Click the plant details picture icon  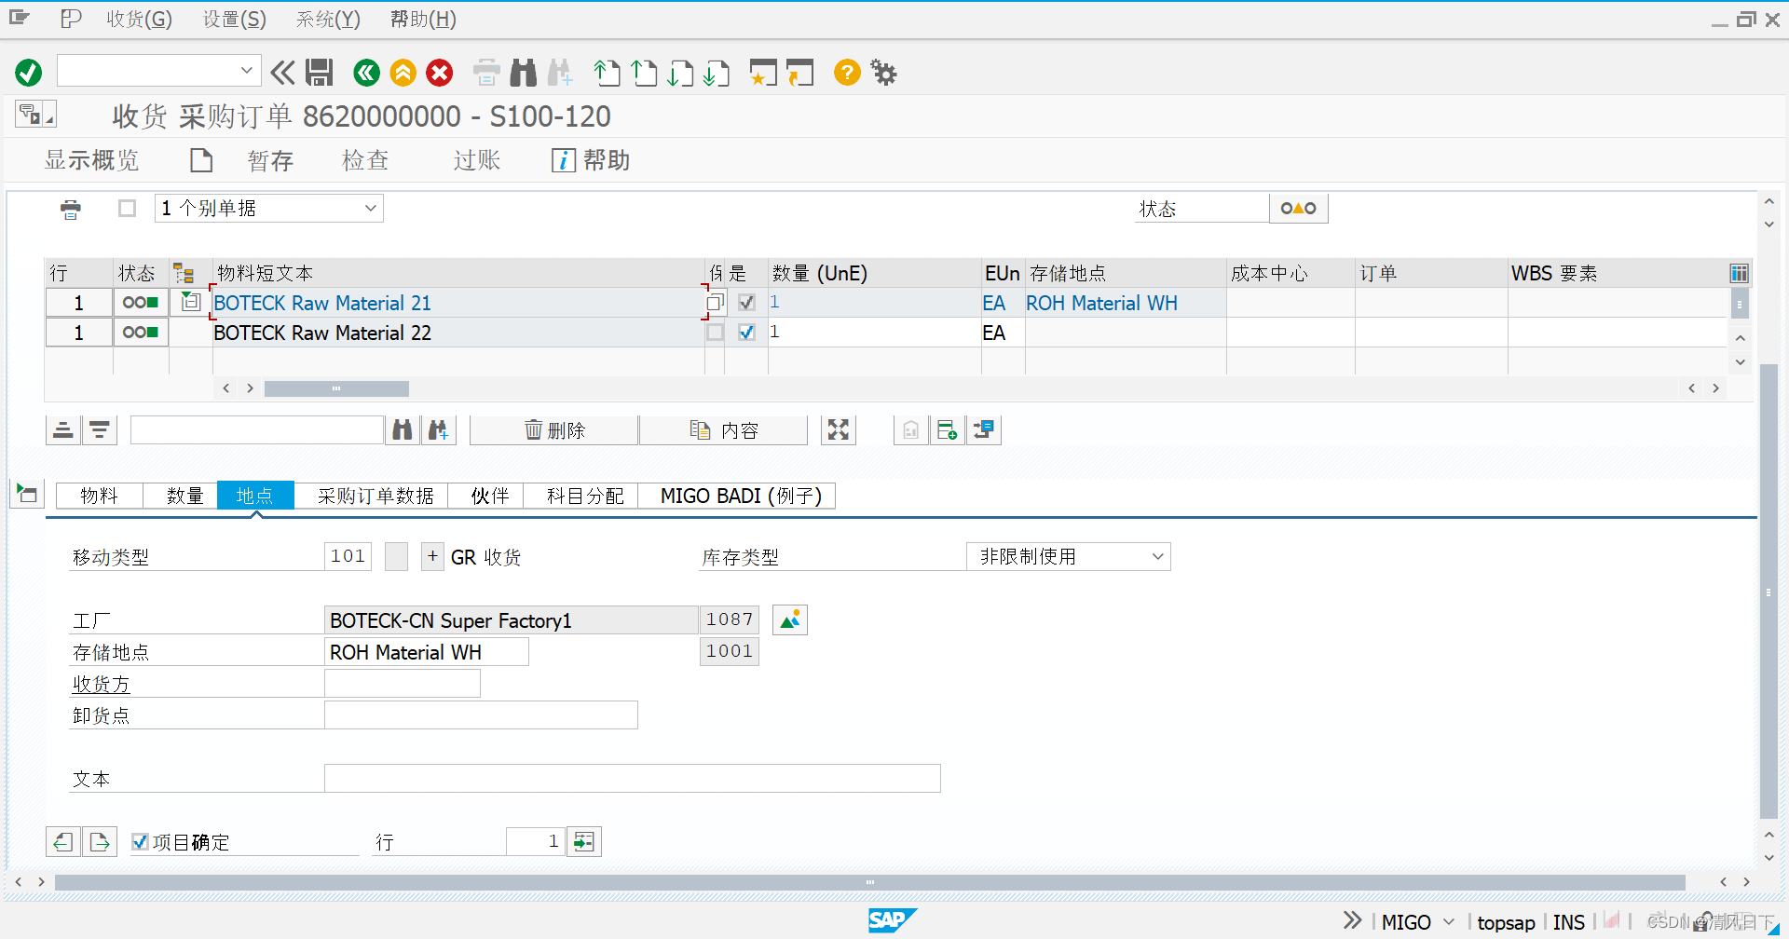coord(790,620)
